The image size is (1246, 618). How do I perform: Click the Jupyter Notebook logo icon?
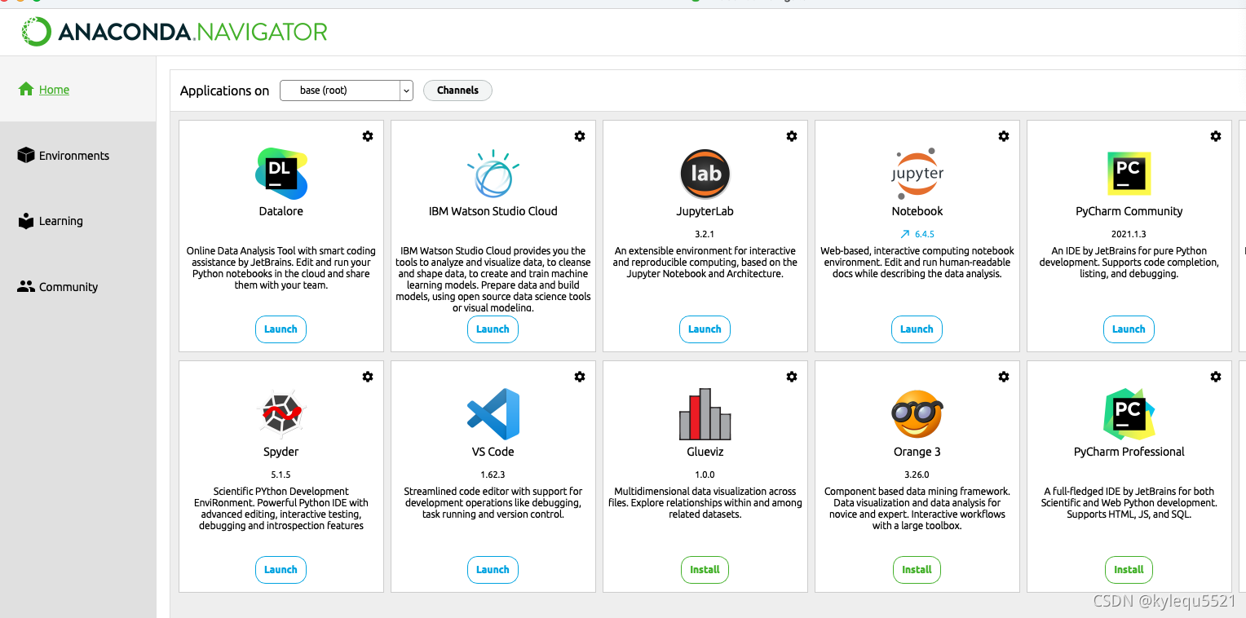(917, 174)
